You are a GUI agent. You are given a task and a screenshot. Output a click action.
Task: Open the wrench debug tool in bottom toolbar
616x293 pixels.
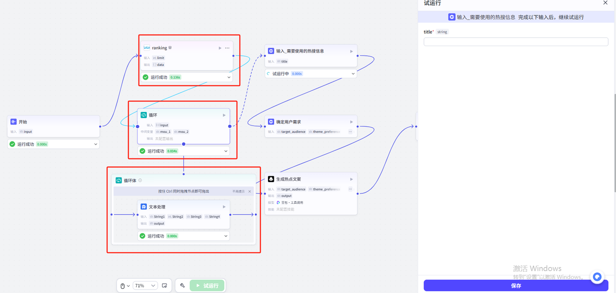tap(183, 286)
